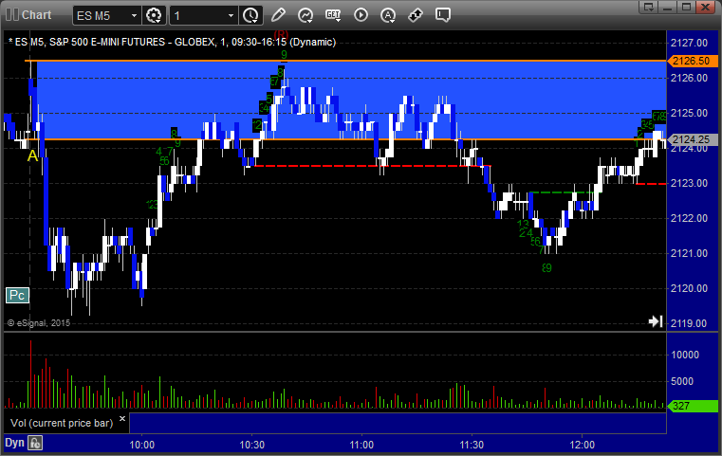Click the 11:30 time axis label
Viewport: 722px width, 456px height.
click(472, 445)
